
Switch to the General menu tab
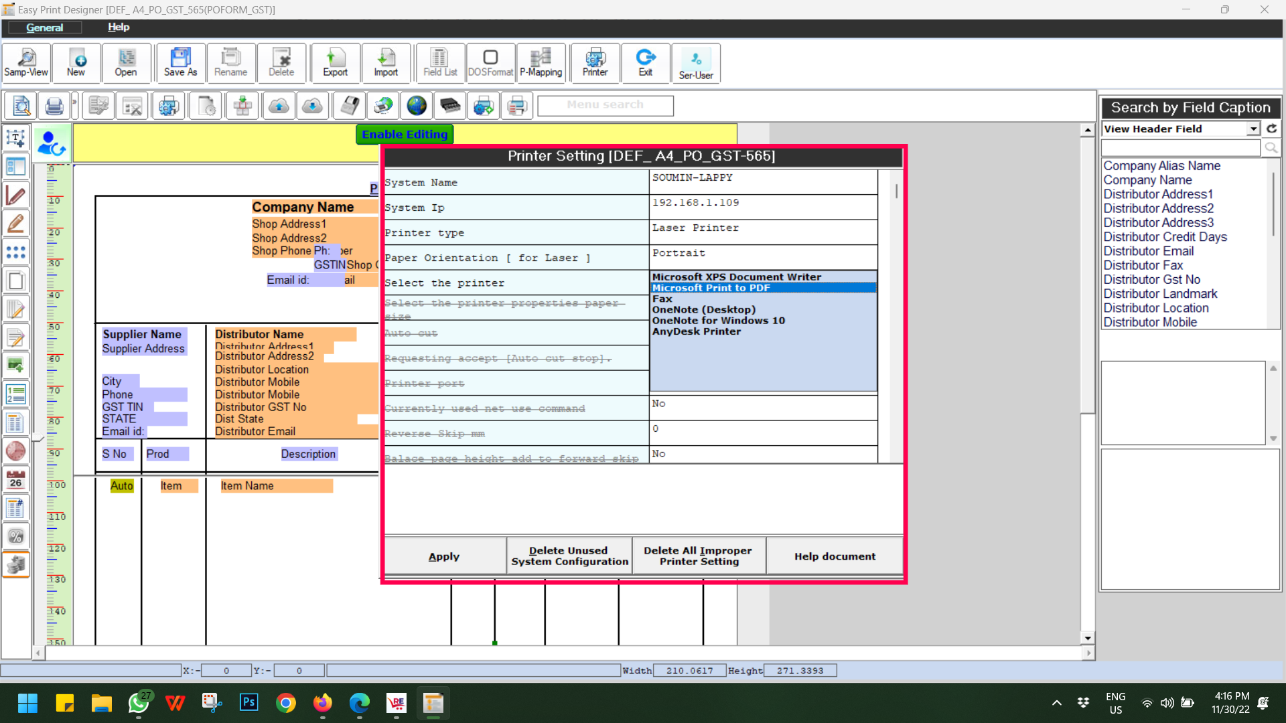[x=44, y=27]
